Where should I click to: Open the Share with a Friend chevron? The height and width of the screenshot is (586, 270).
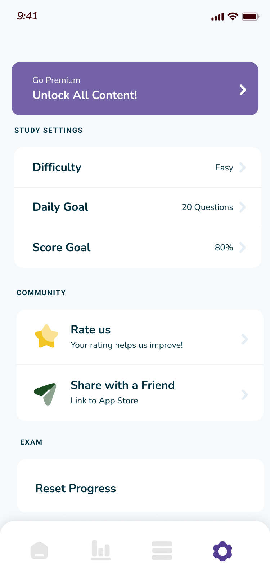[245, 395]
